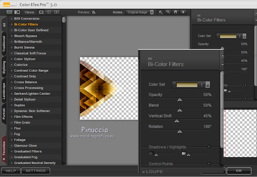
Task: Star the Film Grain filter
Action: point(11,122)
